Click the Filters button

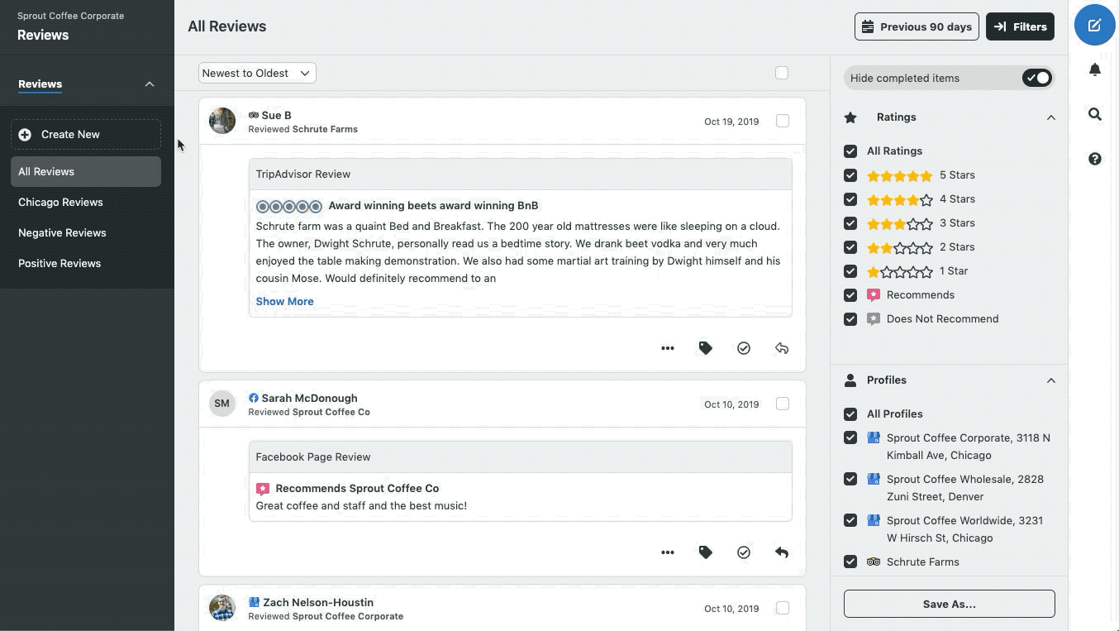(1020, 26)
